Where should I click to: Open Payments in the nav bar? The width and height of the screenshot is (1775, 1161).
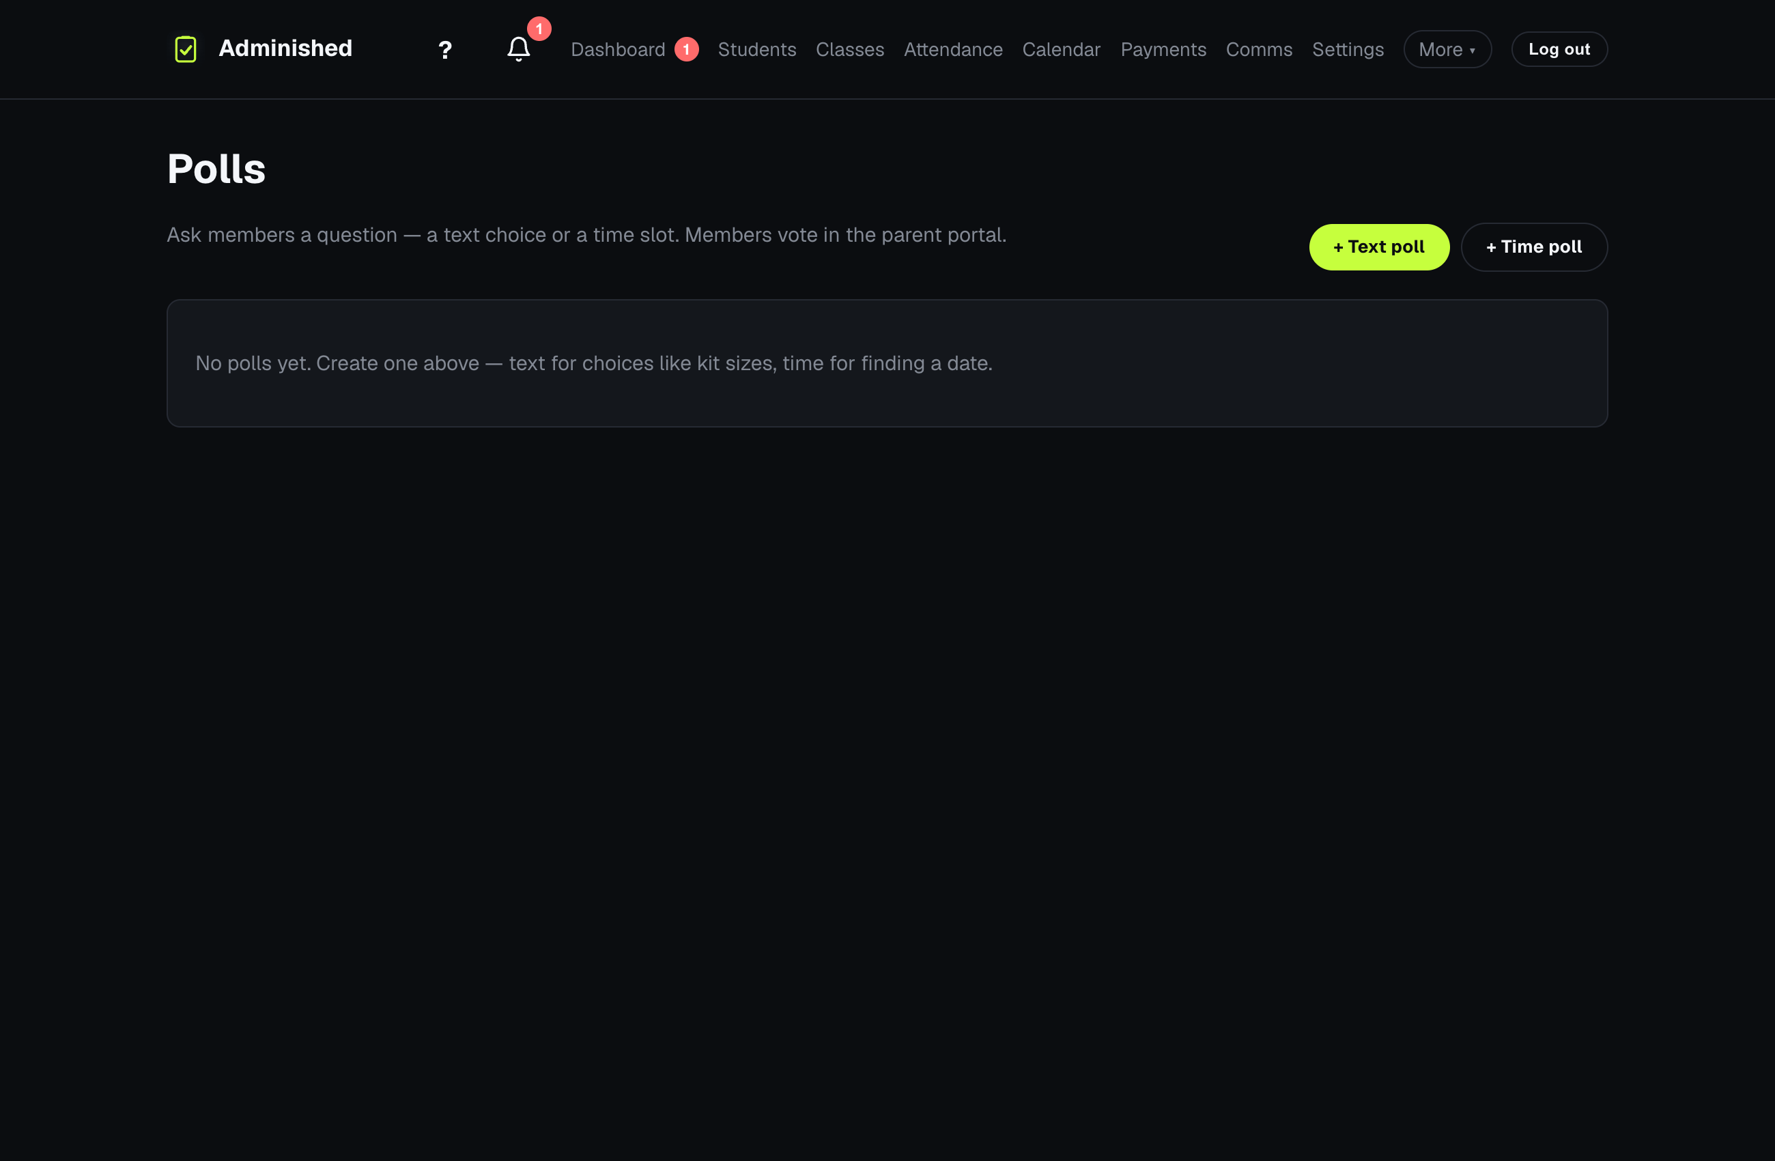coord(1163,49)
